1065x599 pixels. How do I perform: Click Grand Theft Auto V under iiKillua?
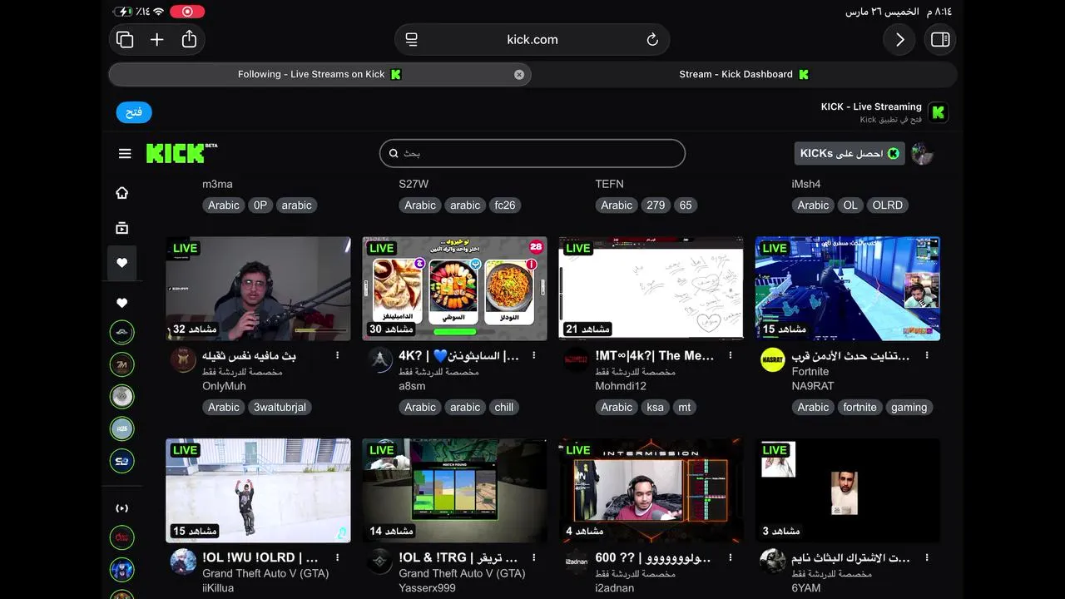(265, 573)
